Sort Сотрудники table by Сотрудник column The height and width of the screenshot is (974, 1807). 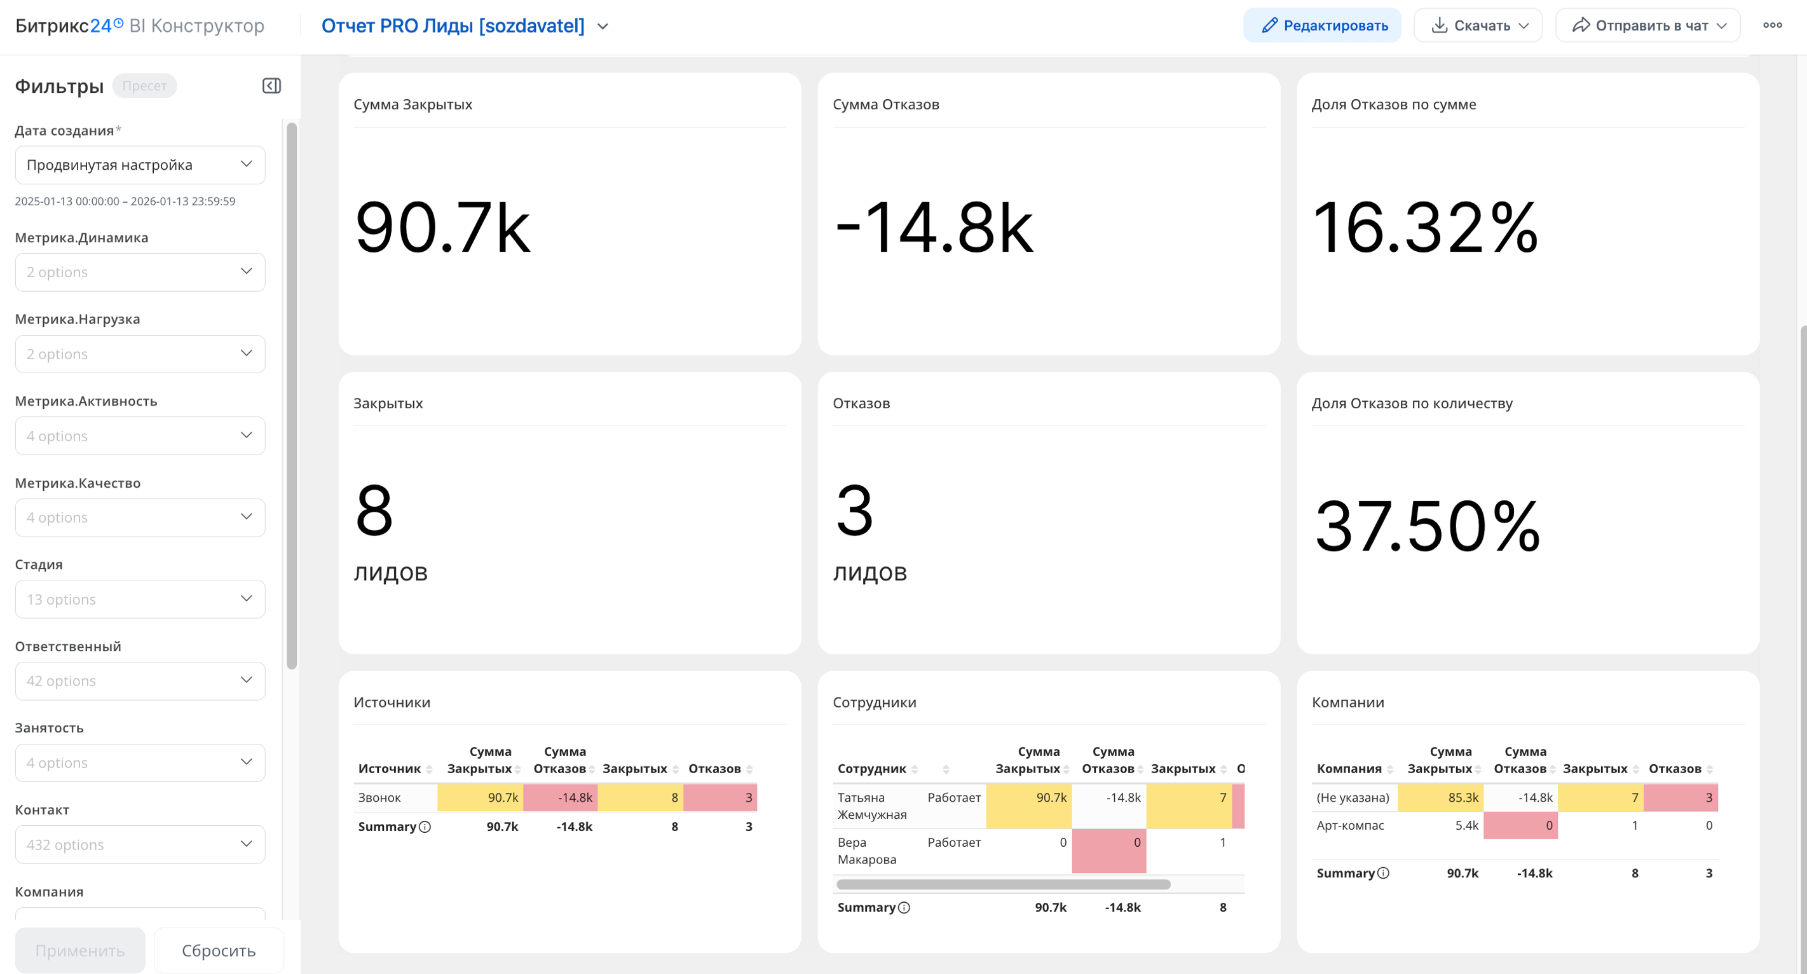click(x=914, y=769)
